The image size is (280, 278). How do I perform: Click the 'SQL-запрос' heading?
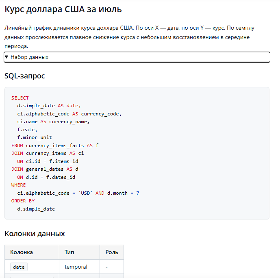click(x=25, y=76)
